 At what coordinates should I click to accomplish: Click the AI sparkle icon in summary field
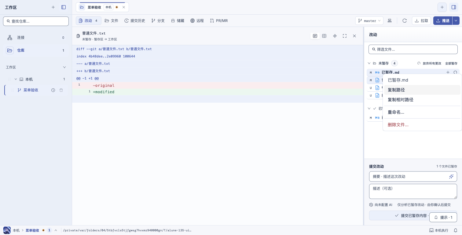pos(451,177)
